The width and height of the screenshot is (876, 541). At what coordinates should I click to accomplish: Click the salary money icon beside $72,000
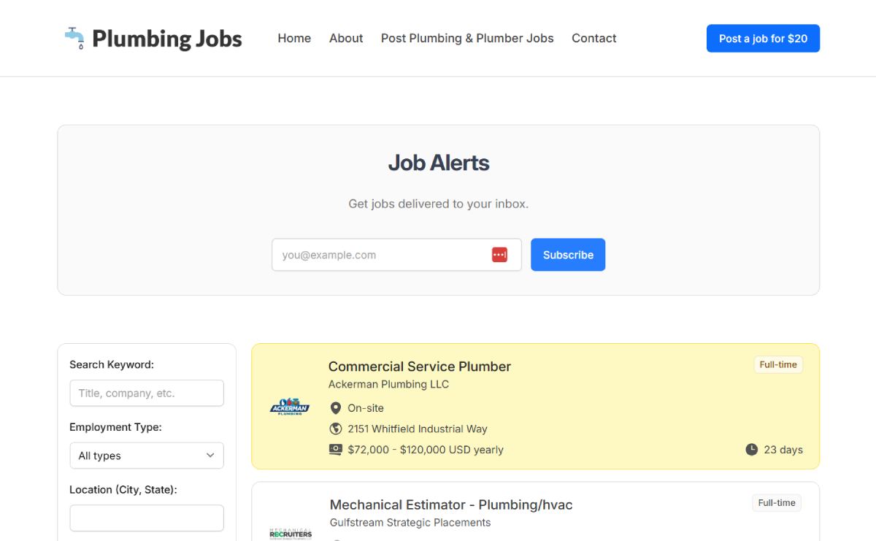point(336,450)
